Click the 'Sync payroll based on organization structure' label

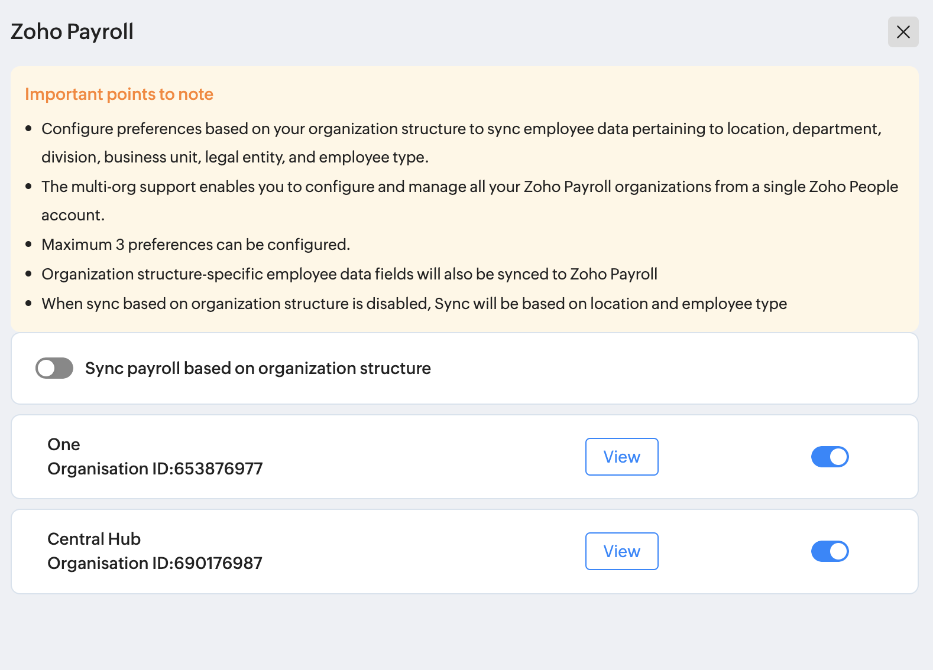(258, 368)
